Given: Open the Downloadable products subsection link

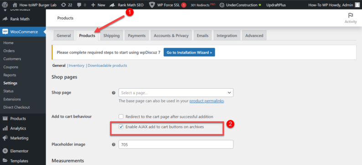Looking at the screenshot, I should (x=107, y=65).
